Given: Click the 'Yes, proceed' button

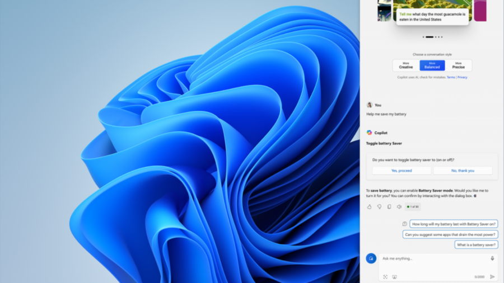Looking at the screenshot, I should point(402,171).
